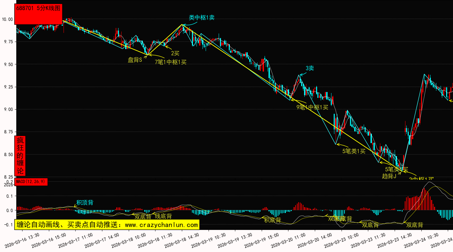This screenshot has width=453, height=252.
Task: Select the 7笔1中枢1买 buy annotation
Action: pos(170,62)
